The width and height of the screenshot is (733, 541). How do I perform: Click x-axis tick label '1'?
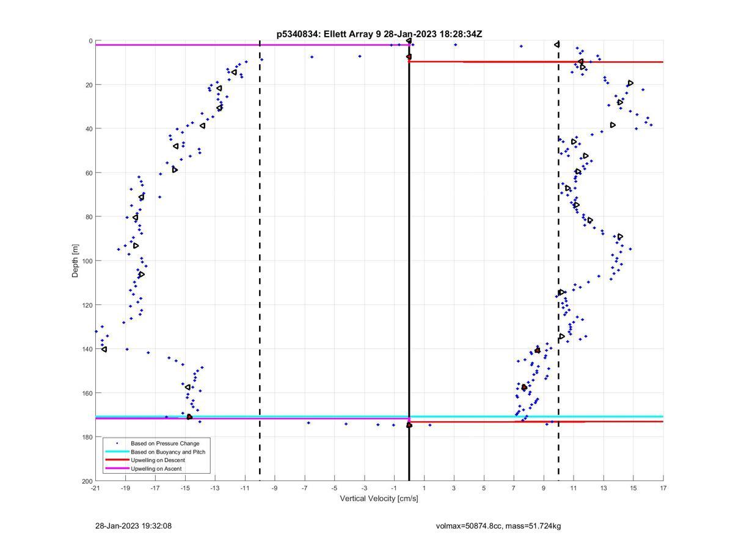[x=424, y=488]
